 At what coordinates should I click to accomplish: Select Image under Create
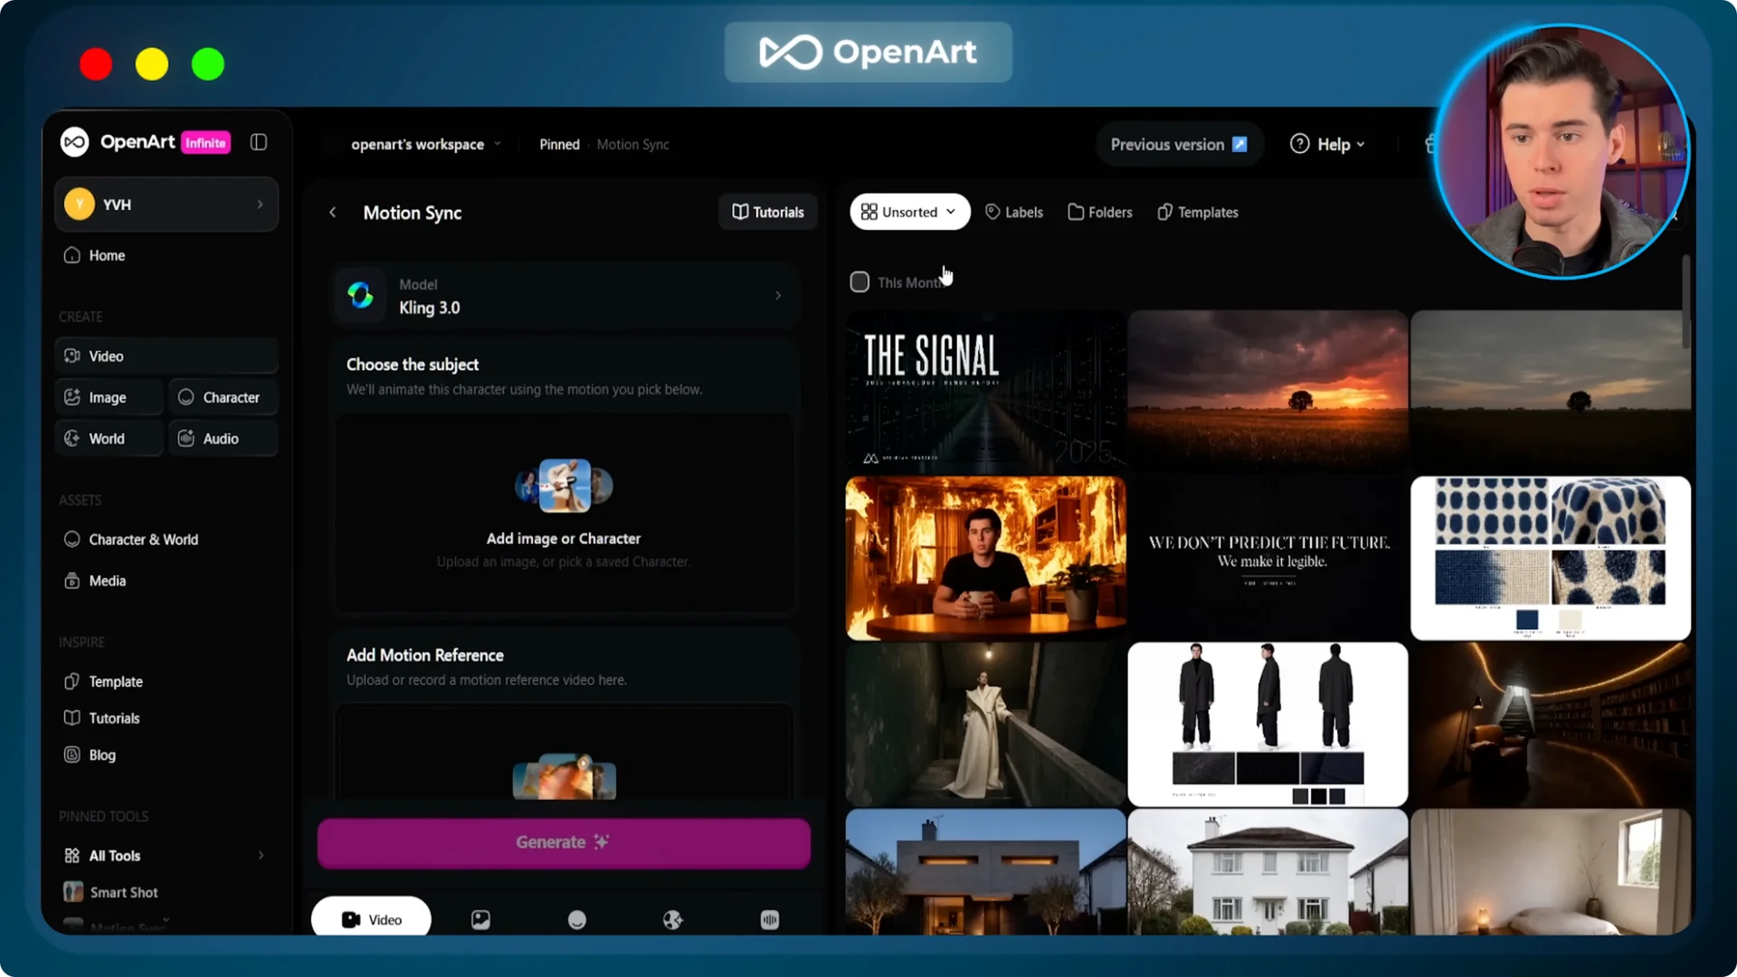(109, 397)
